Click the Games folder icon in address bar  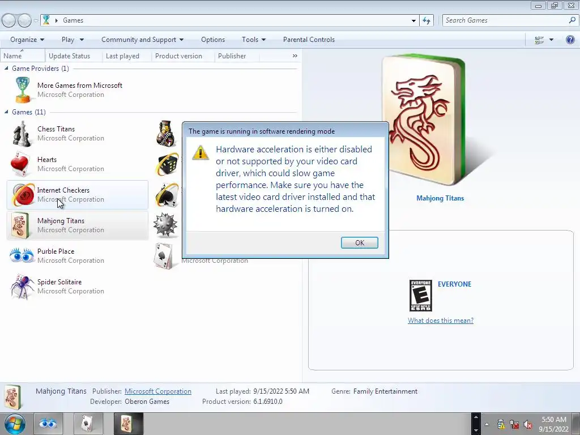pos(46,20)
